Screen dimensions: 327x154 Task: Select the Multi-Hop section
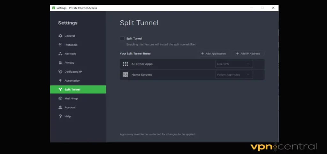point(78,99)
